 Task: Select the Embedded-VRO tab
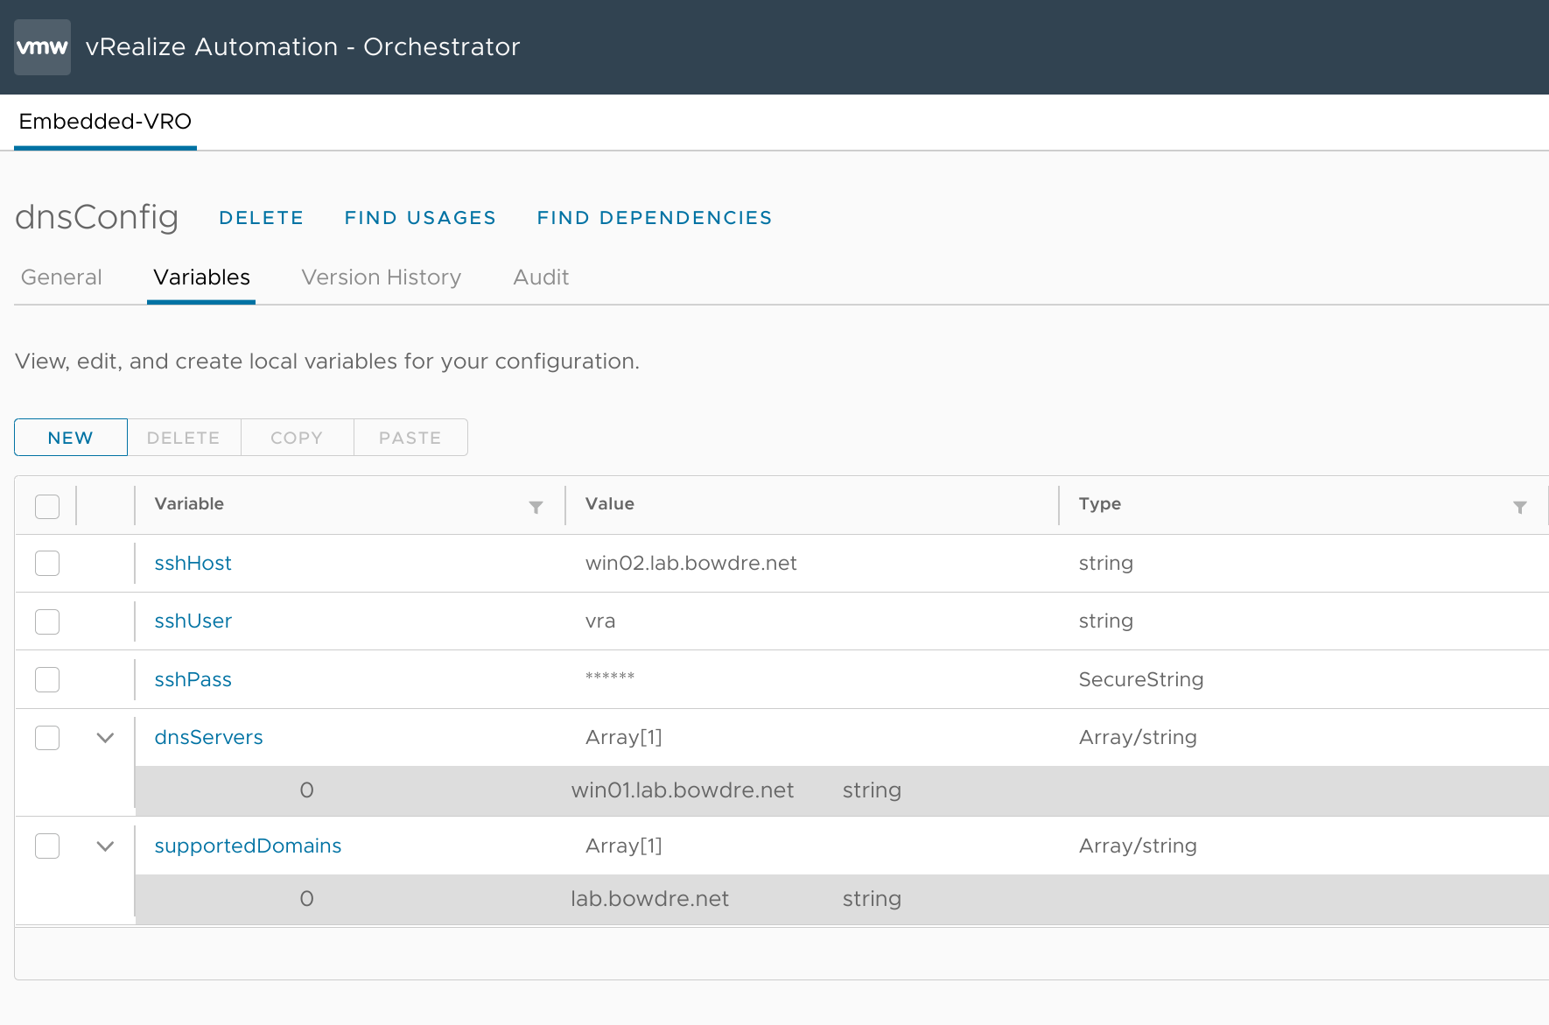click(x=105, y=122)
